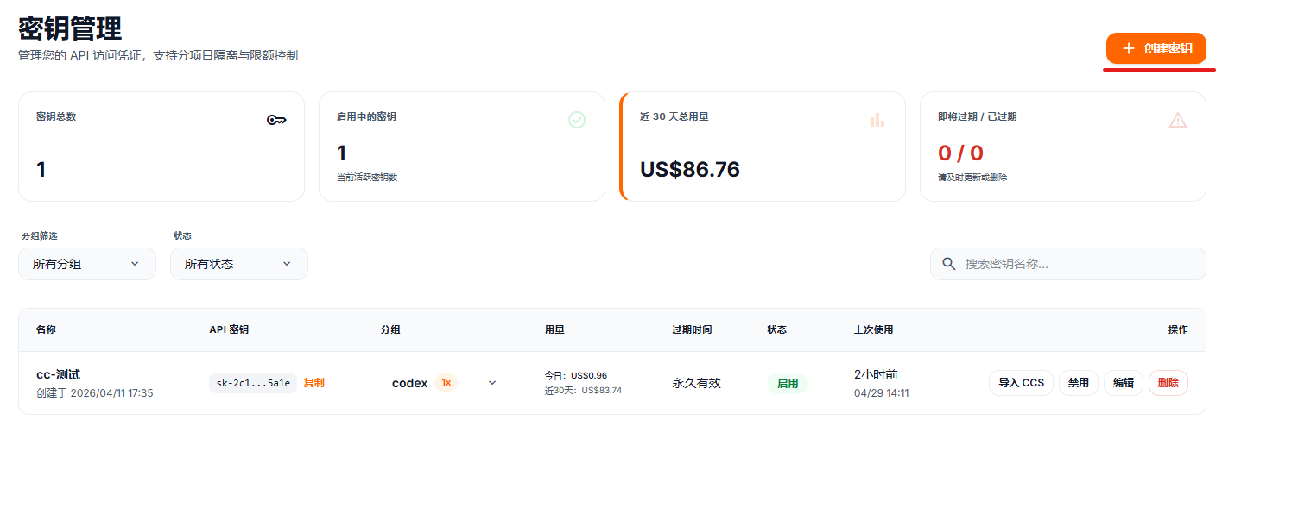Click the 名称 column header

pos(46,329)
